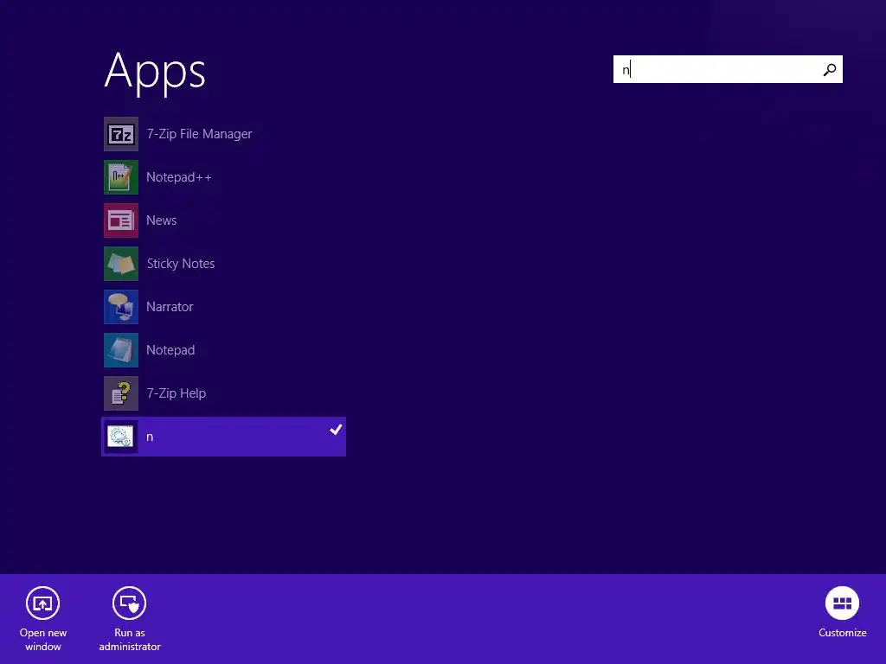The width and height of the screenshot is (886, 664).
Task: Open the Notepad app icon
Action: click(x=121, y=350)
